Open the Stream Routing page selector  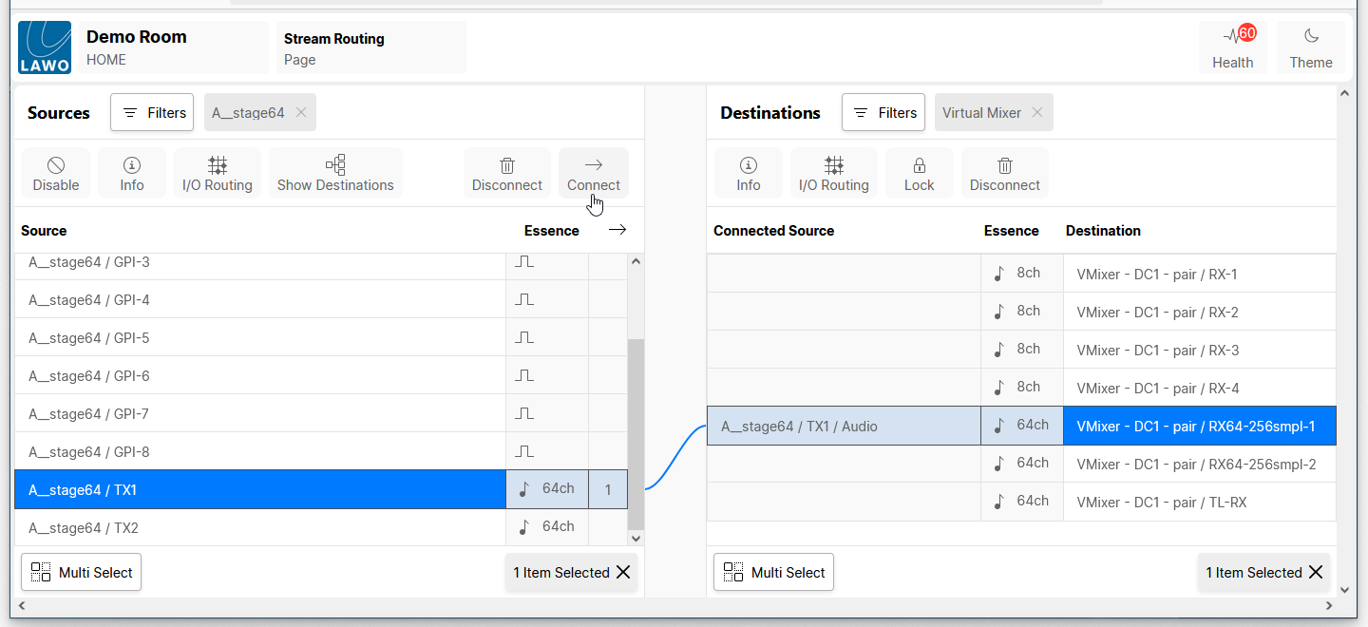click(370, 48)
